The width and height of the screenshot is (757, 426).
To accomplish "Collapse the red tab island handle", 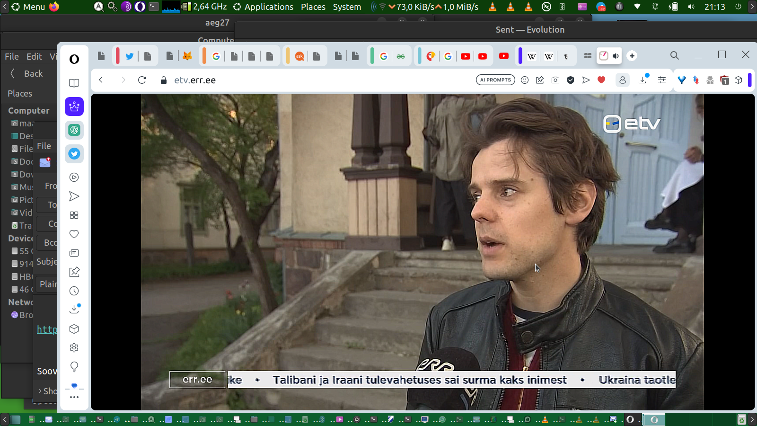I will point(117,56).
